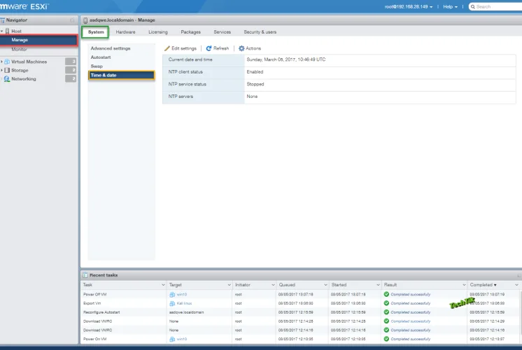Switch to the System tab

pos(96,32)
